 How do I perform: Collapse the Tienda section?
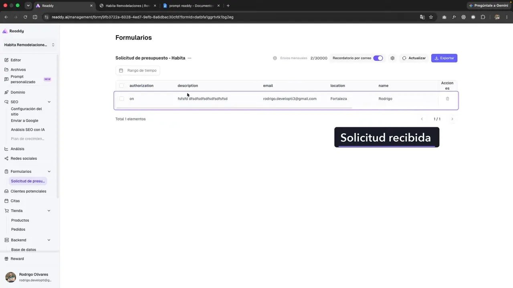[x=49, y=211]
